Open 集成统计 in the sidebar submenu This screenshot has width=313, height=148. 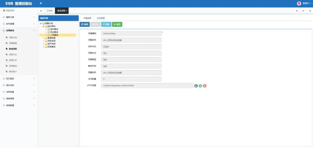(x=13, y=71)
